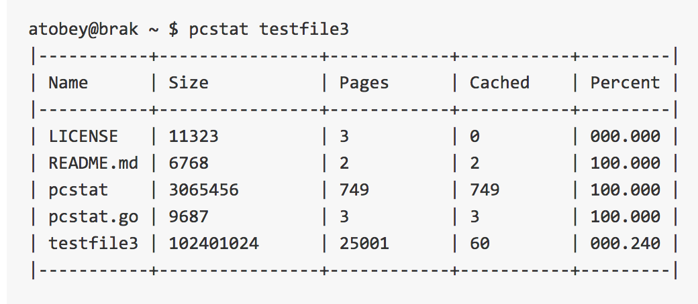Viewport: 698px width, 304px height.
Task: Click the size value 9687
Action: (189, 217)
